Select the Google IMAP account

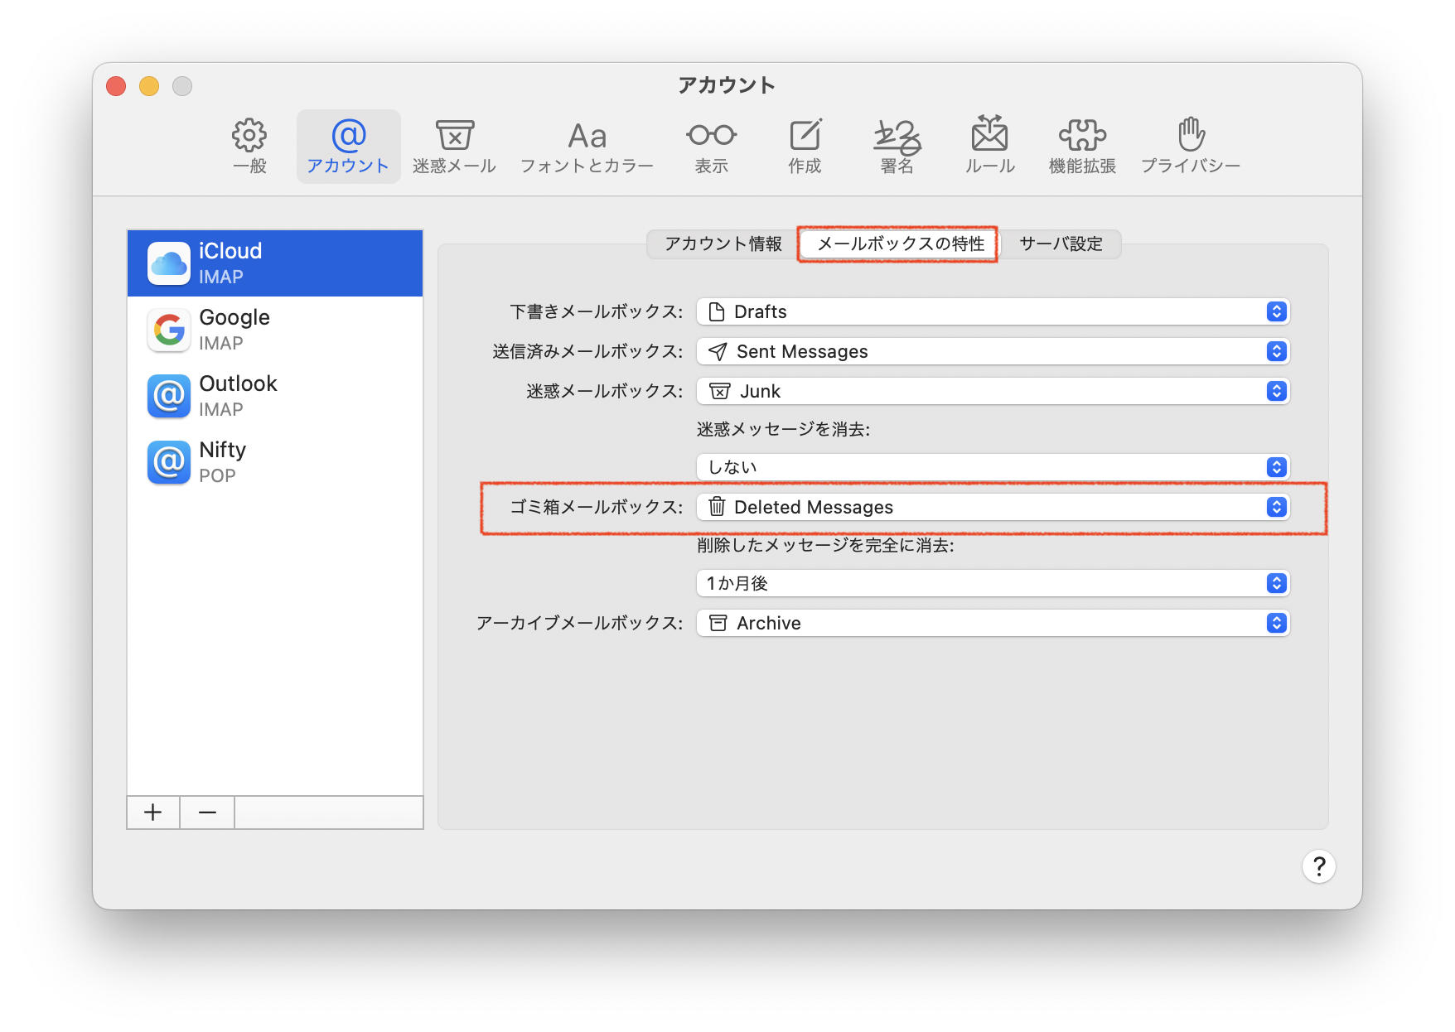point(274,330)
